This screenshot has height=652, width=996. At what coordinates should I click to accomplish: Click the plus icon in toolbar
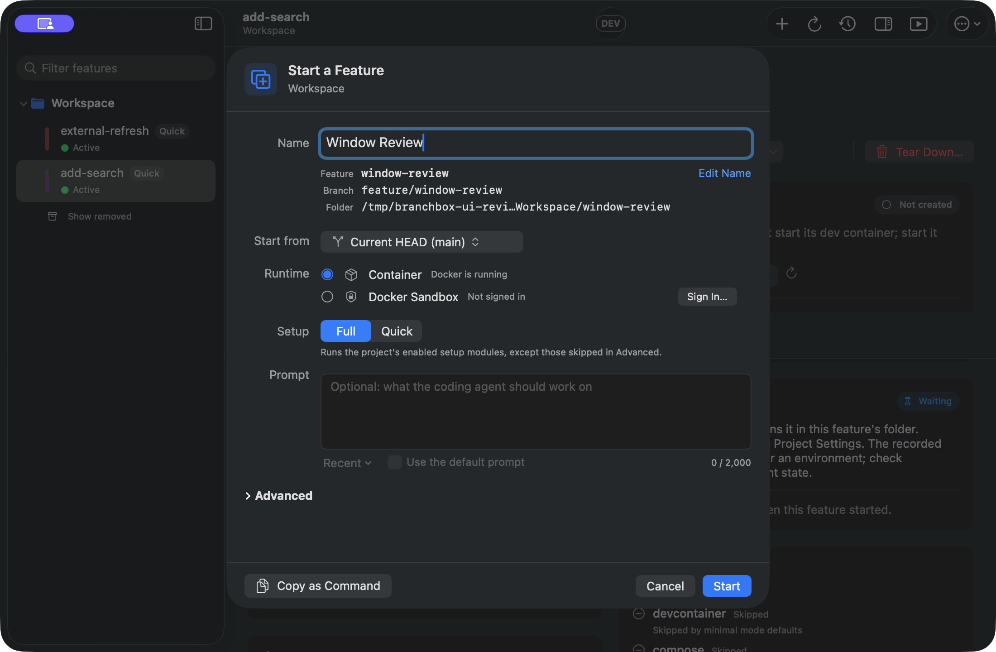click(782, 24)
